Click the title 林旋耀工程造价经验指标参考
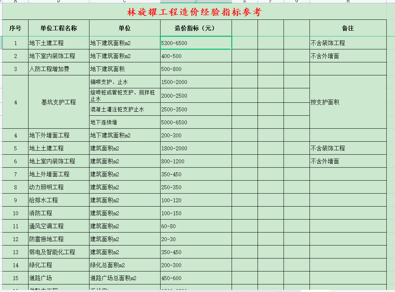395x292 pixels. click(194, 12)
